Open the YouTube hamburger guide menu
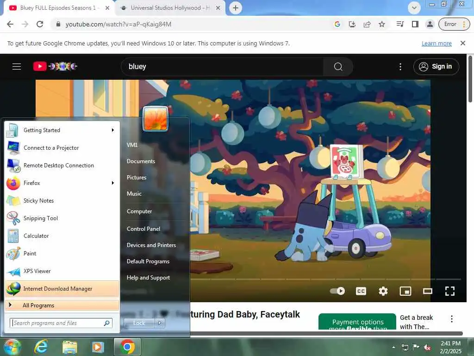Viewport: 474px width, 356px height. click(x=17, y=66)
